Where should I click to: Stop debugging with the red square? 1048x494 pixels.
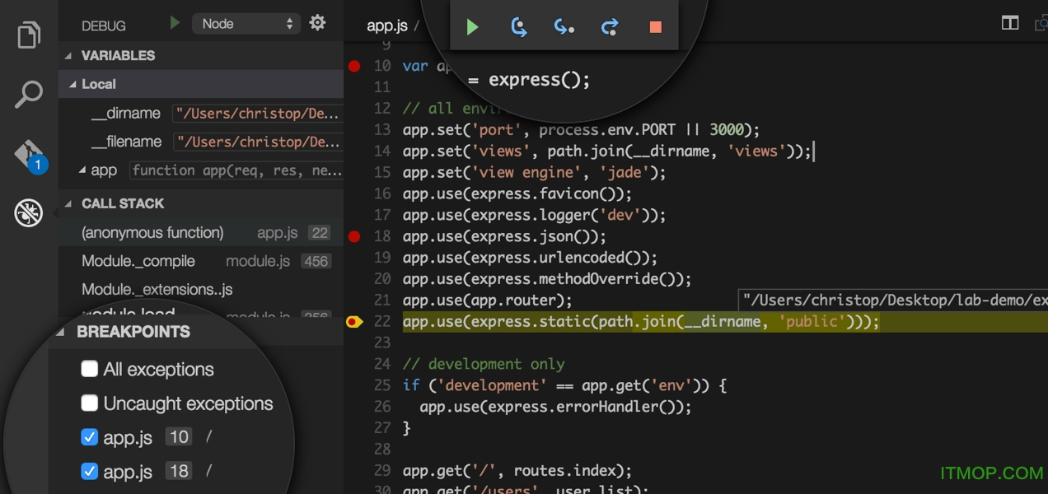point(654,26)
